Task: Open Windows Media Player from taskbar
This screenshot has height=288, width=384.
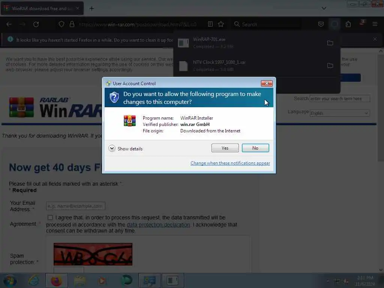Action: point(102,280)
